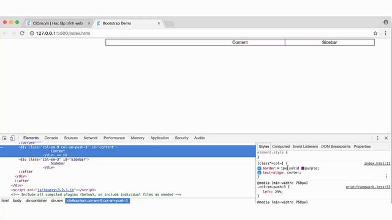Select div.container in the breadcrumb bar
Screen dimensions: 392x220
tap(36, 200)
